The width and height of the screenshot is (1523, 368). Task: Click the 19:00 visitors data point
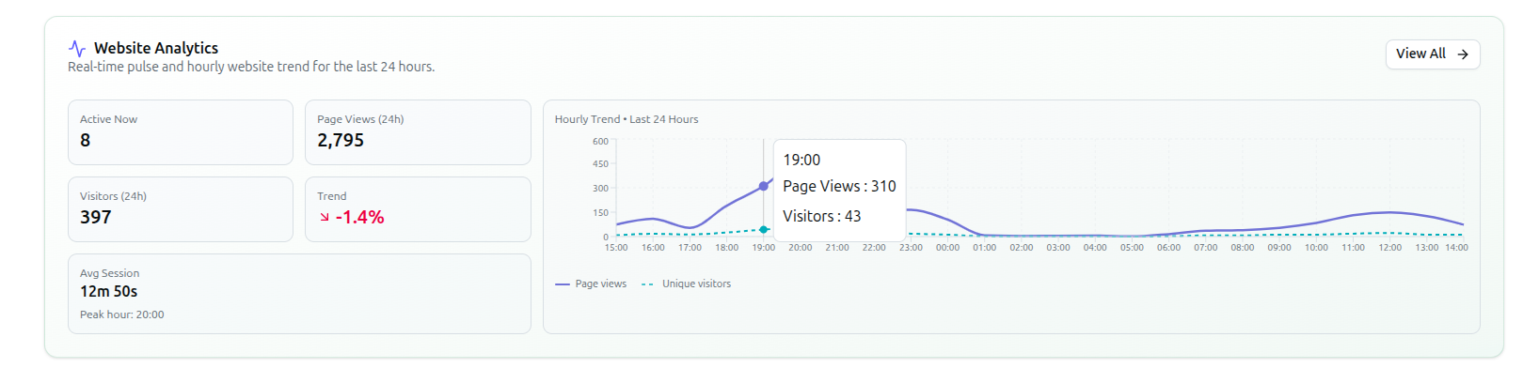tap(764, 229)
